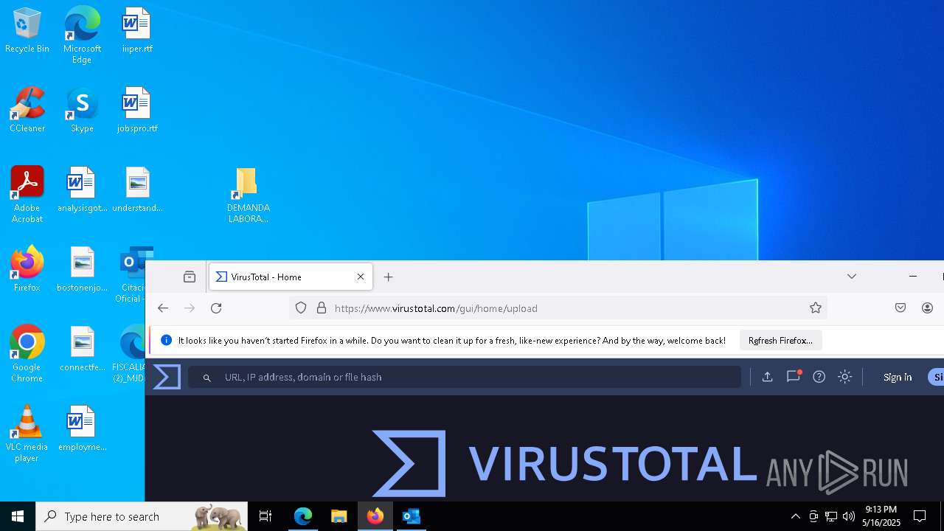Screen dimensions: 944x531
Task: Click the Refresh Firefox... button
Action: [780, 341]
